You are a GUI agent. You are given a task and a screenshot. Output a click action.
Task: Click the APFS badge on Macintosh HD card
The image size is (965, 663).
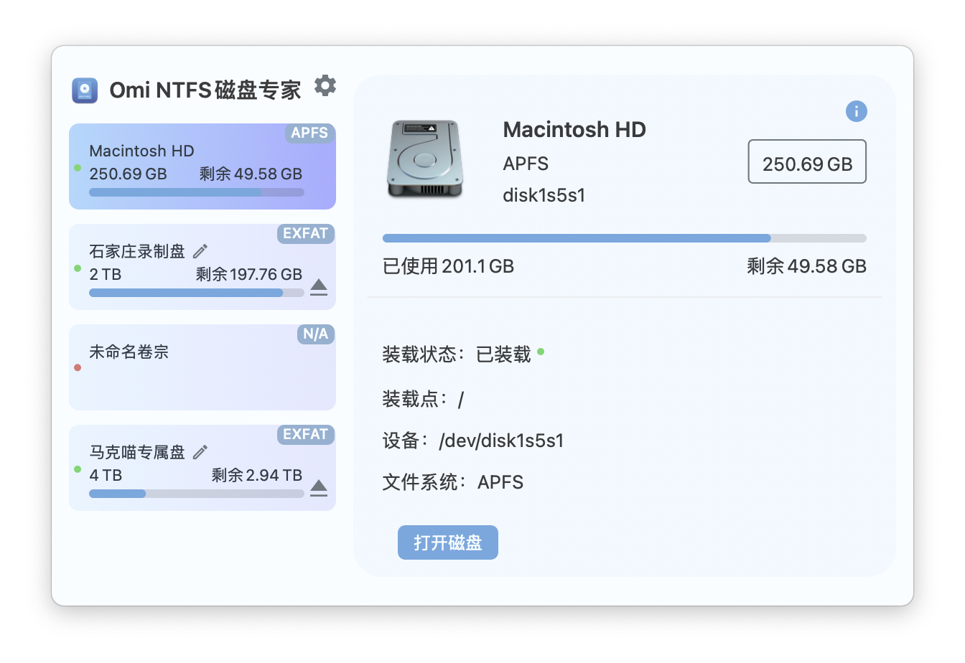pyautogui.click(x=309, y=133)
